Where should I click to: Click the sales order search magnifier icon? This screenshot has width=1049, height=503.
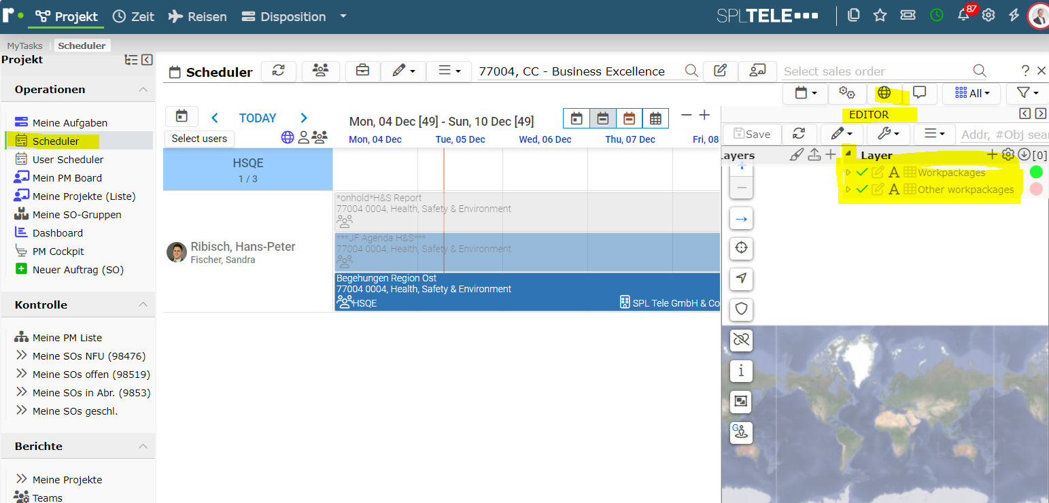pos(980,71)
